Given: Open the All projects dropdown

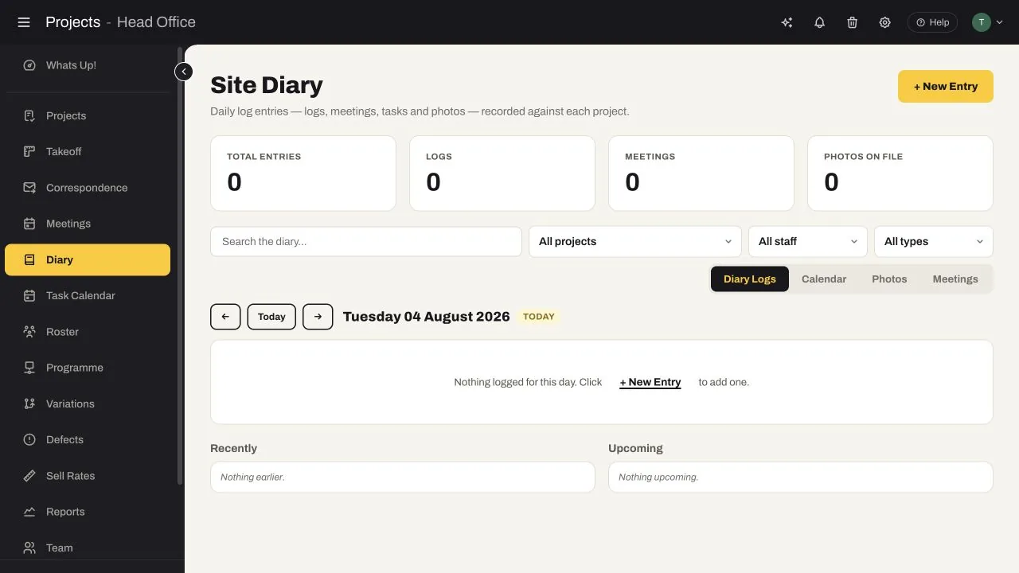Looking at the screenshot, I should pyautogui.click(x=635, y=241).
